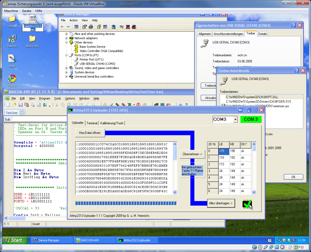Click Back arrow in Device Manager toolbar
The height and width of the screenshot is (252, 311).
62,27
